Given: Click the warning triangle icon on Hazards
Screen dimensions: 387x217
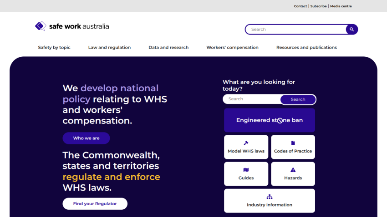Looking at the screenshot, I should [293, 170].
